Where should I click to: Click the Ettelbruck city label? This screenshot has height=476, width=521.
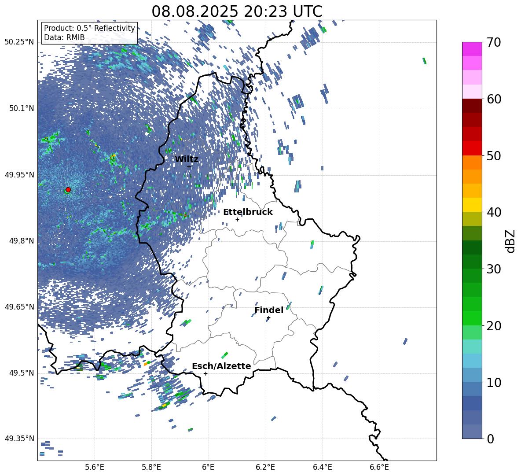248,212
